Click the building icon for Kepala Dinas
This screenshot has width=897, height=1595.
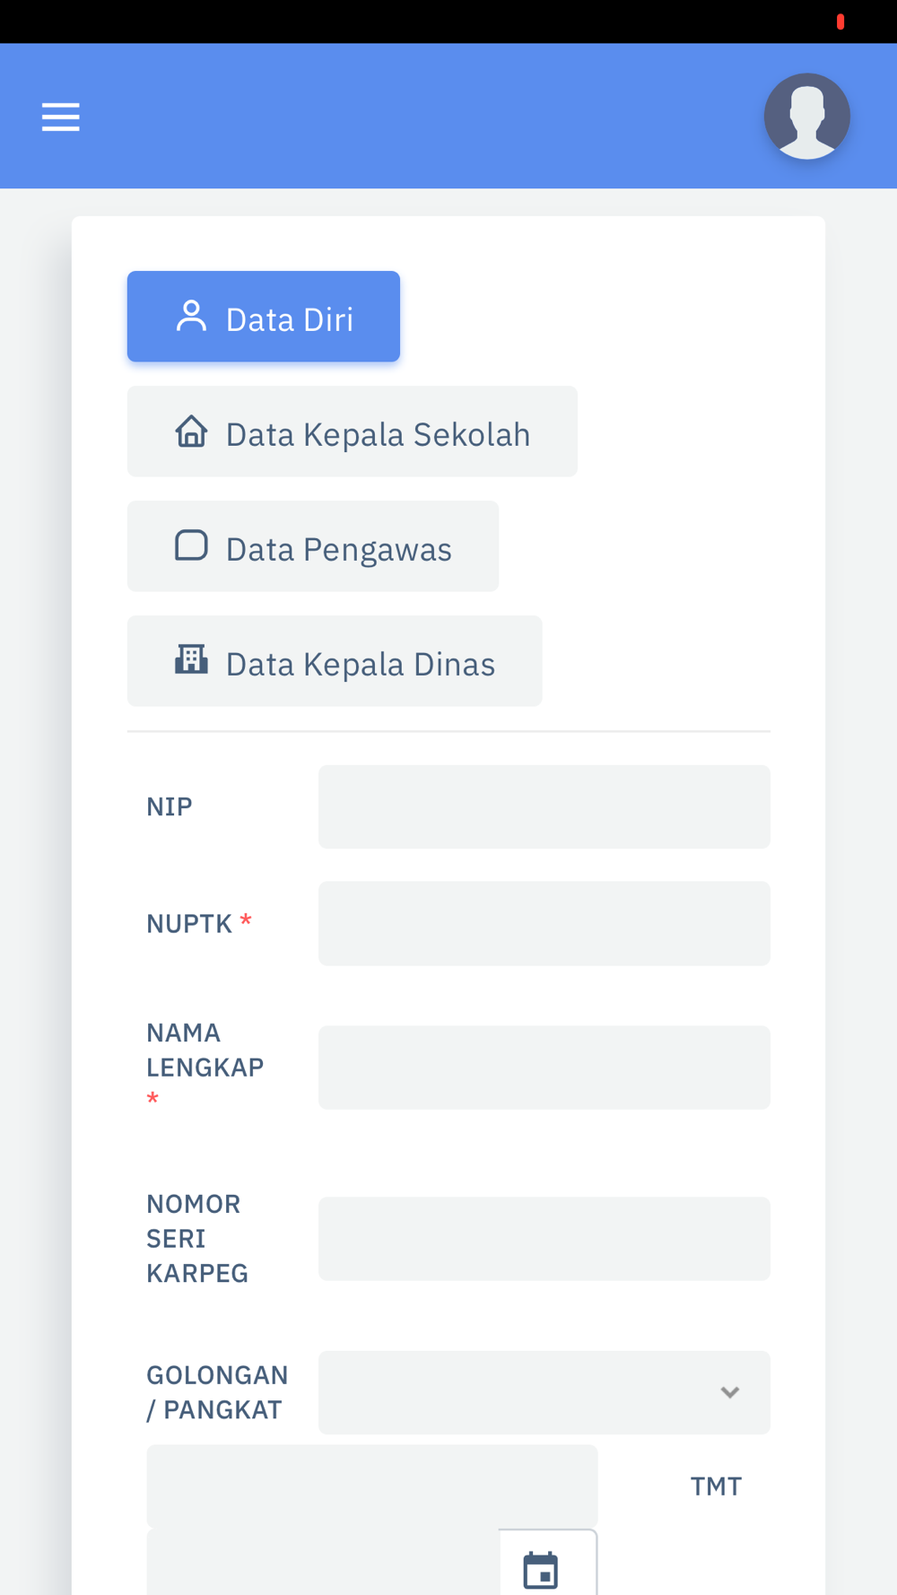coord(191,660)
